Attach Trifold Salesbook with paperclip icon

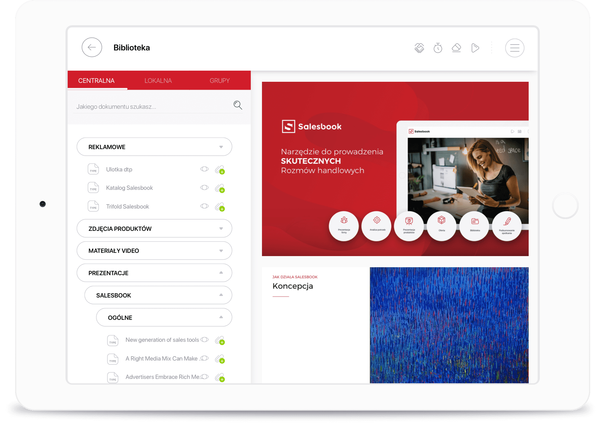coord(220,207)
